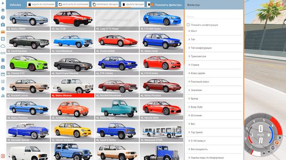Click the cloud environment sidebar icon
Image resolution: width=286 pixels, height=160 pixels.
3,46
